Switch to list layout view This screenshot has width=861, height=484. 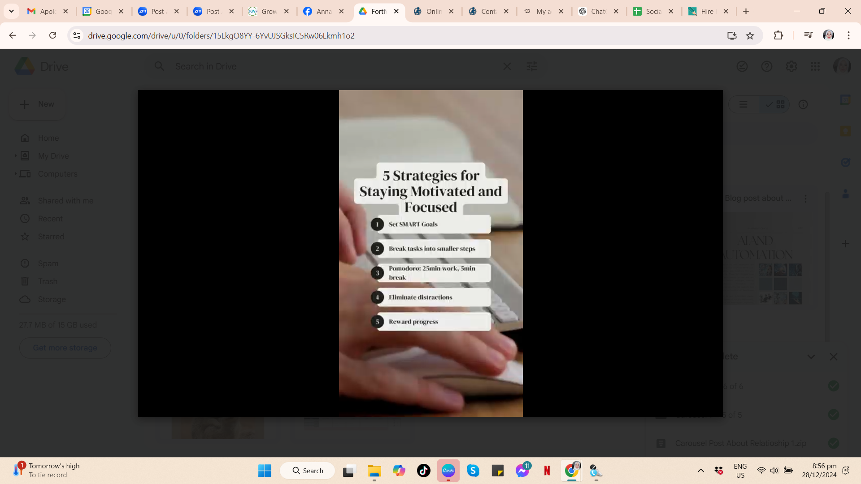point(744,104)
